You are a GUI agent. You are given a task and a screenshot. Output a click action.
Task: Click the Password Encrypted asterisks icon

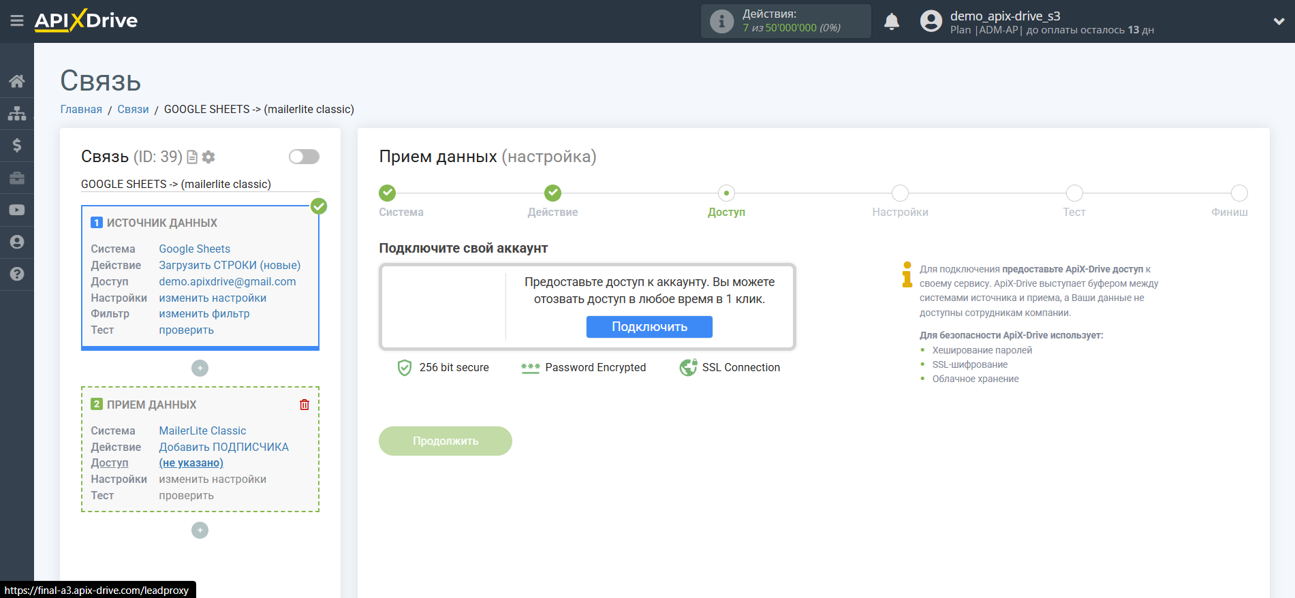pyautogui.click(x=530, y=368)
